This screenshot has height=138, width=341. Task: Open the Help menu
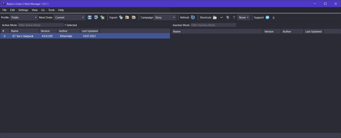(61, 10)
